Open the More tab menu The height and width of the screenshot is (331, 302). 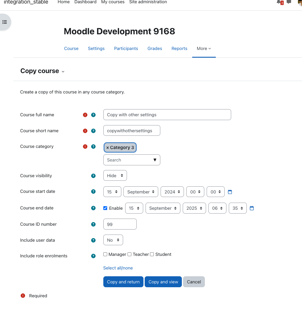click(204, 49)
